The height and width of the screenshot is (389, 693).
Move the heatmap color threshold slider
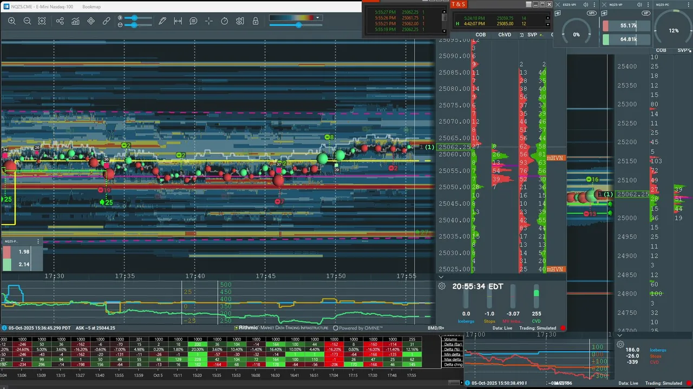(296, 25)
